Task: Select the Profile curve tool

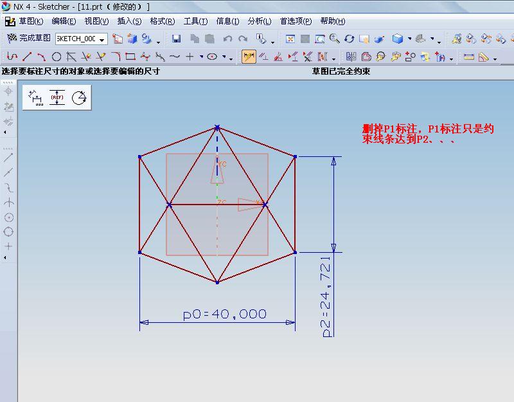Action: pyautogui.click(x=12, y=57)
